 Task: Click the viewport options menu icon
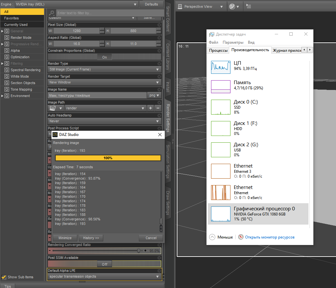[249, 6]
